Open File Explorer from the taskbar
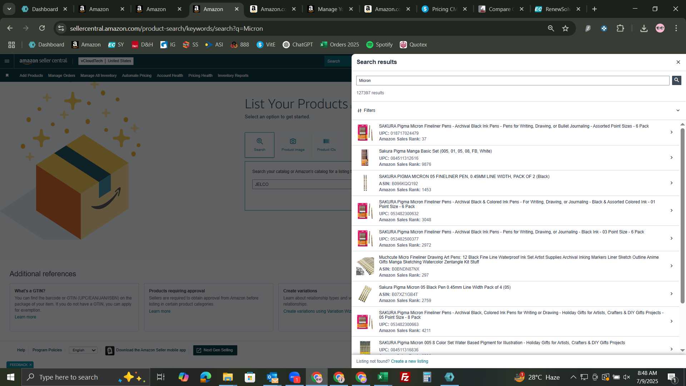 [x=228, y=377]
